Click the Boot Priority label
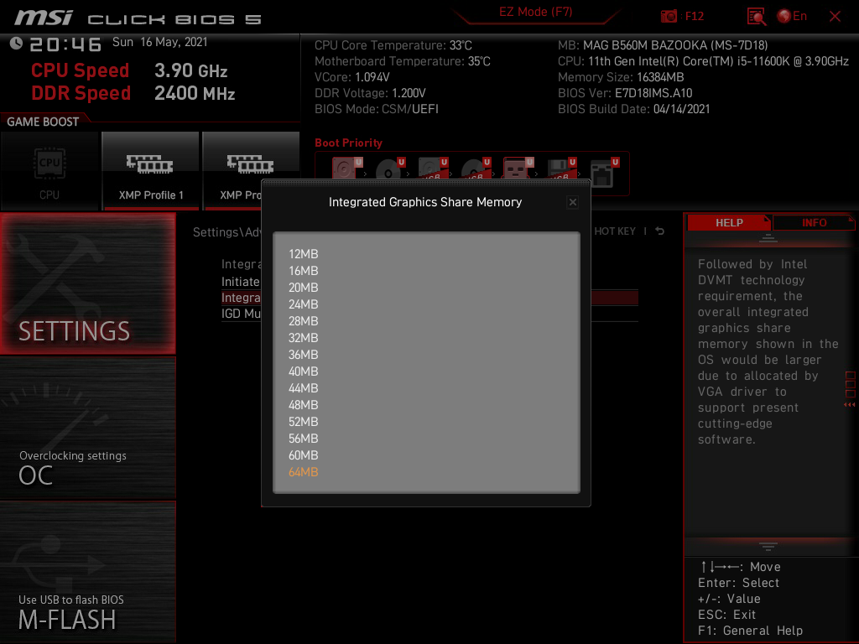This screenshot has height=644, width=859. click(x=348, y=143)
